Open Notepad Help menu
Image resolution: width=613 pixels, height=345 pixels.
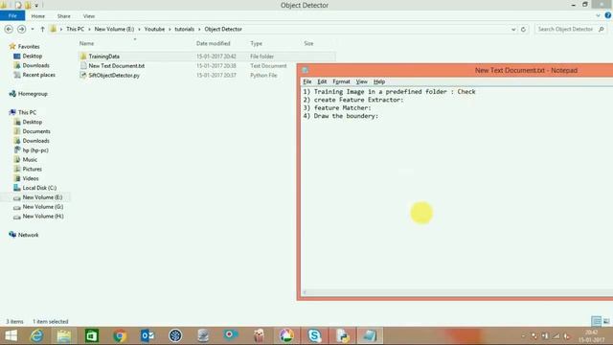coord(379,81)
